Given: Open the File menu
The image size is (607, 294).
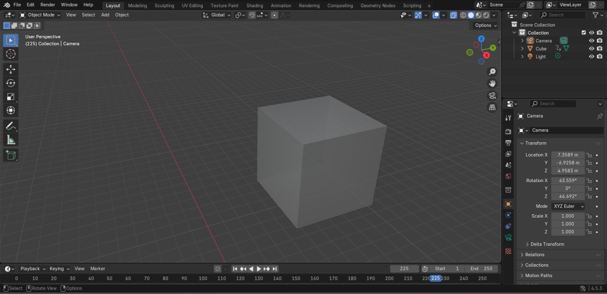Looking at the screenshot, I should click(17, 5).
